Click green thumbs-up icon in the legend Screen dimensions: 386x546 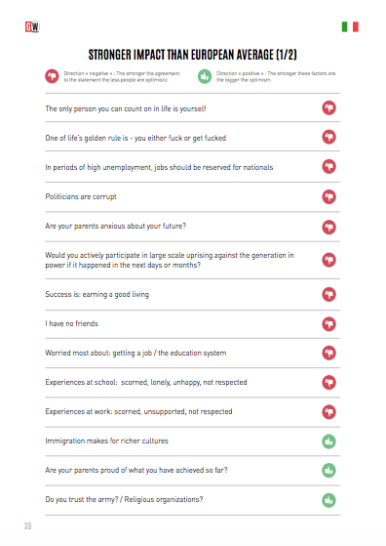[x=205, y=76]
